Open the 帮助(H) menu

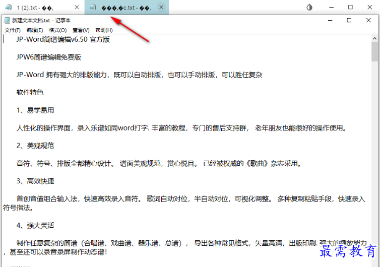coord(104,30)
